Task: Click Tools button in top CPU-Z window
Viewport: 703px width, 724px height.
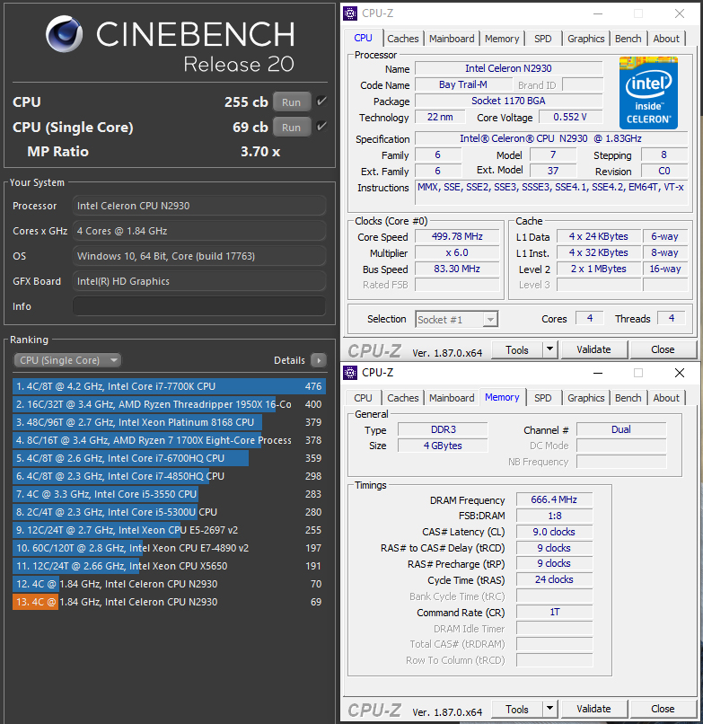Action: 516,349
